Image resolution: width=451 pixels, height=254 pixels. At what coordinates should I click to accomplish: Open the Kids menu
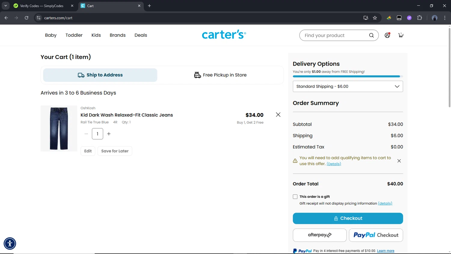point(96,35)
